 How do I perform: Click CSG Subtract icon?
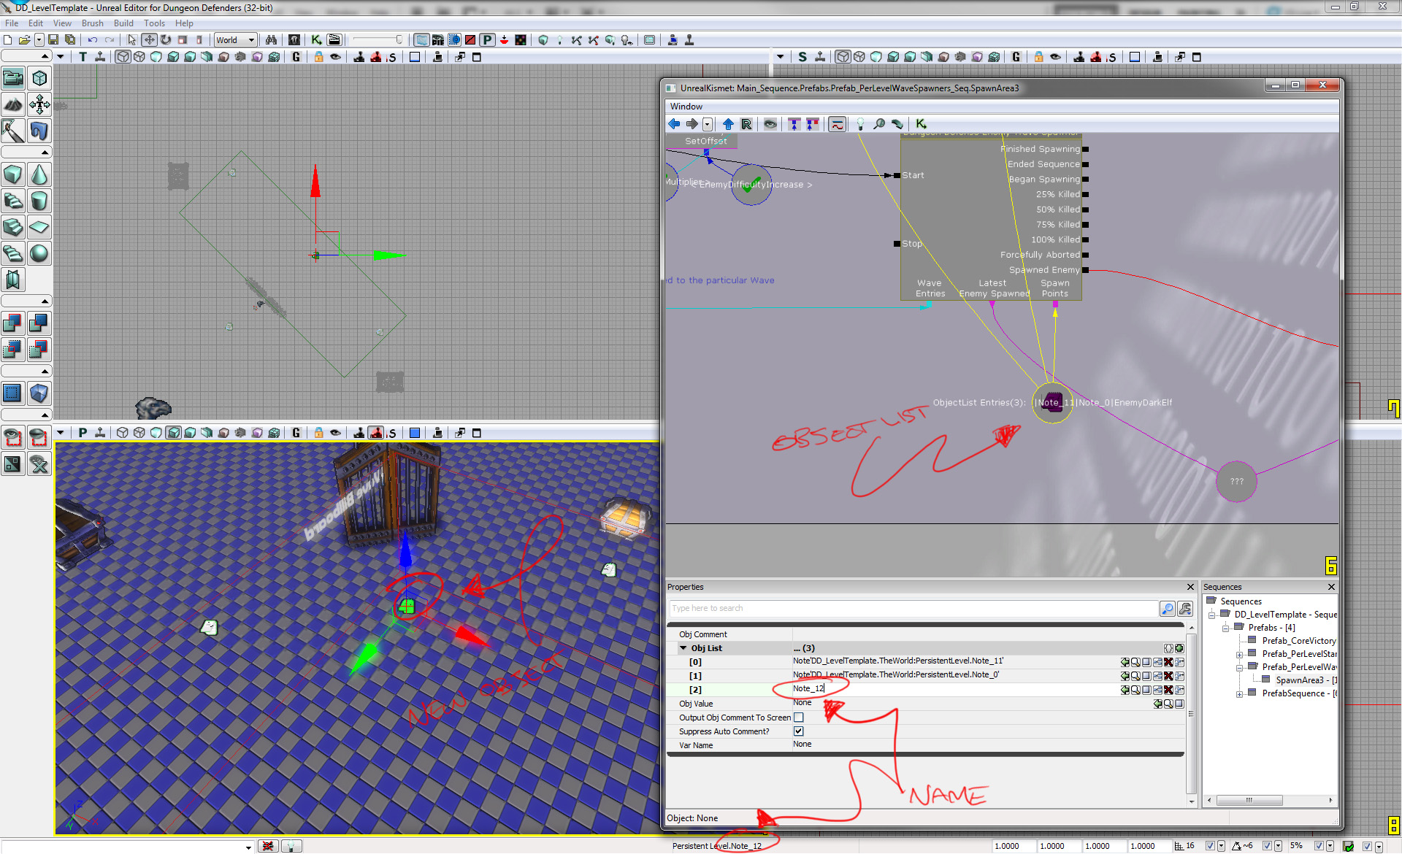pyautogui.click(x=39, y=323)
